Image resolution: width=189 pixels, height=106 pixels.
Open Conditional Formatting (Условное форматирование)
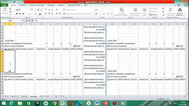coord(121,12)
